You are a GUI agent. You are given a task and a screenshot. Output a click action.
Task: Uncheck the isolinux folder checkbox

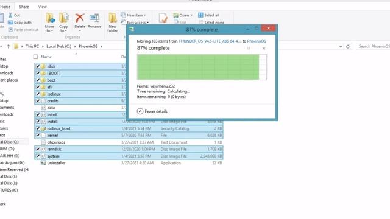tap(38, 94)
